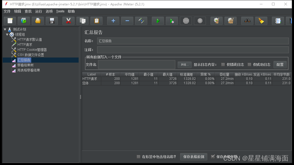Click the Function helper list icon
The image size is (294, 165).
point(278,21)
